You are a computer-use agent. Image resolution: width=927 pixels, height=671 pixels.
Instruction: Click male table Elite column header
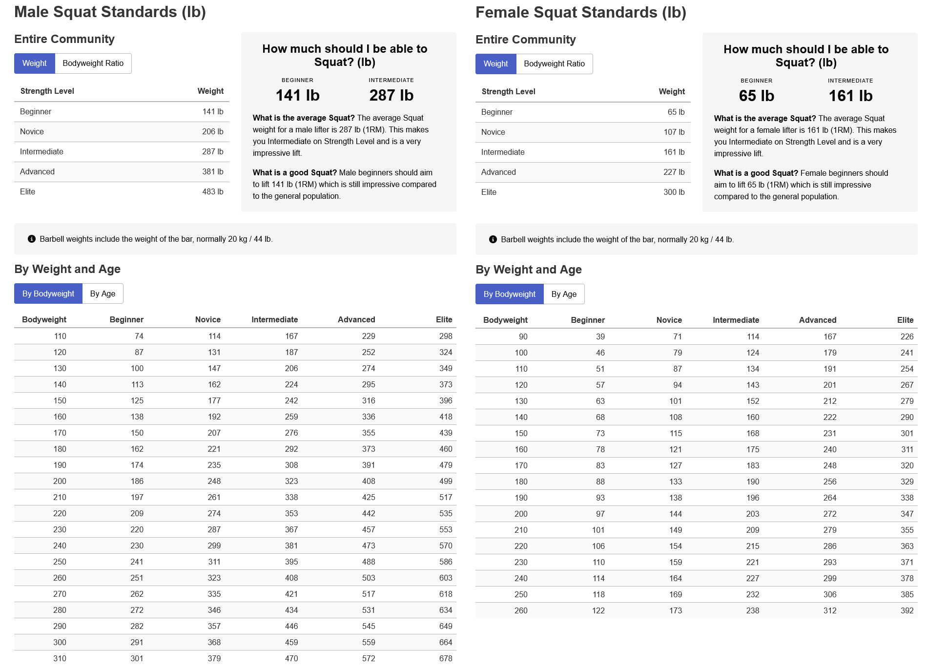tap(444, 319)
